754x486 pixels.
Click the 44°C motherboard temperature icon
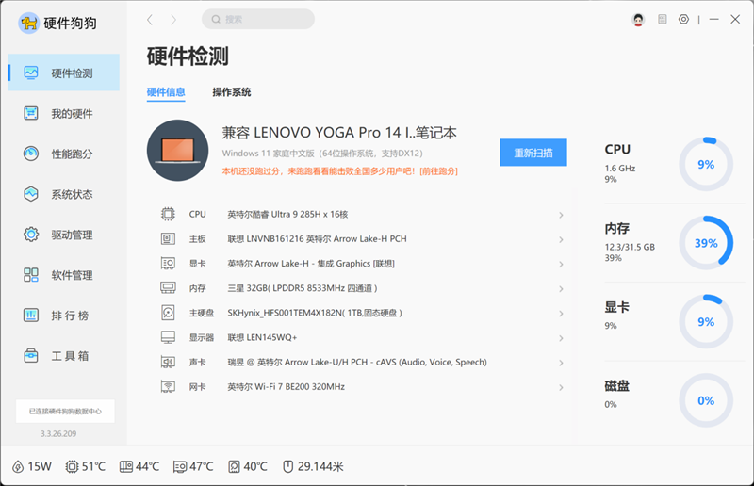coord(126,467)
